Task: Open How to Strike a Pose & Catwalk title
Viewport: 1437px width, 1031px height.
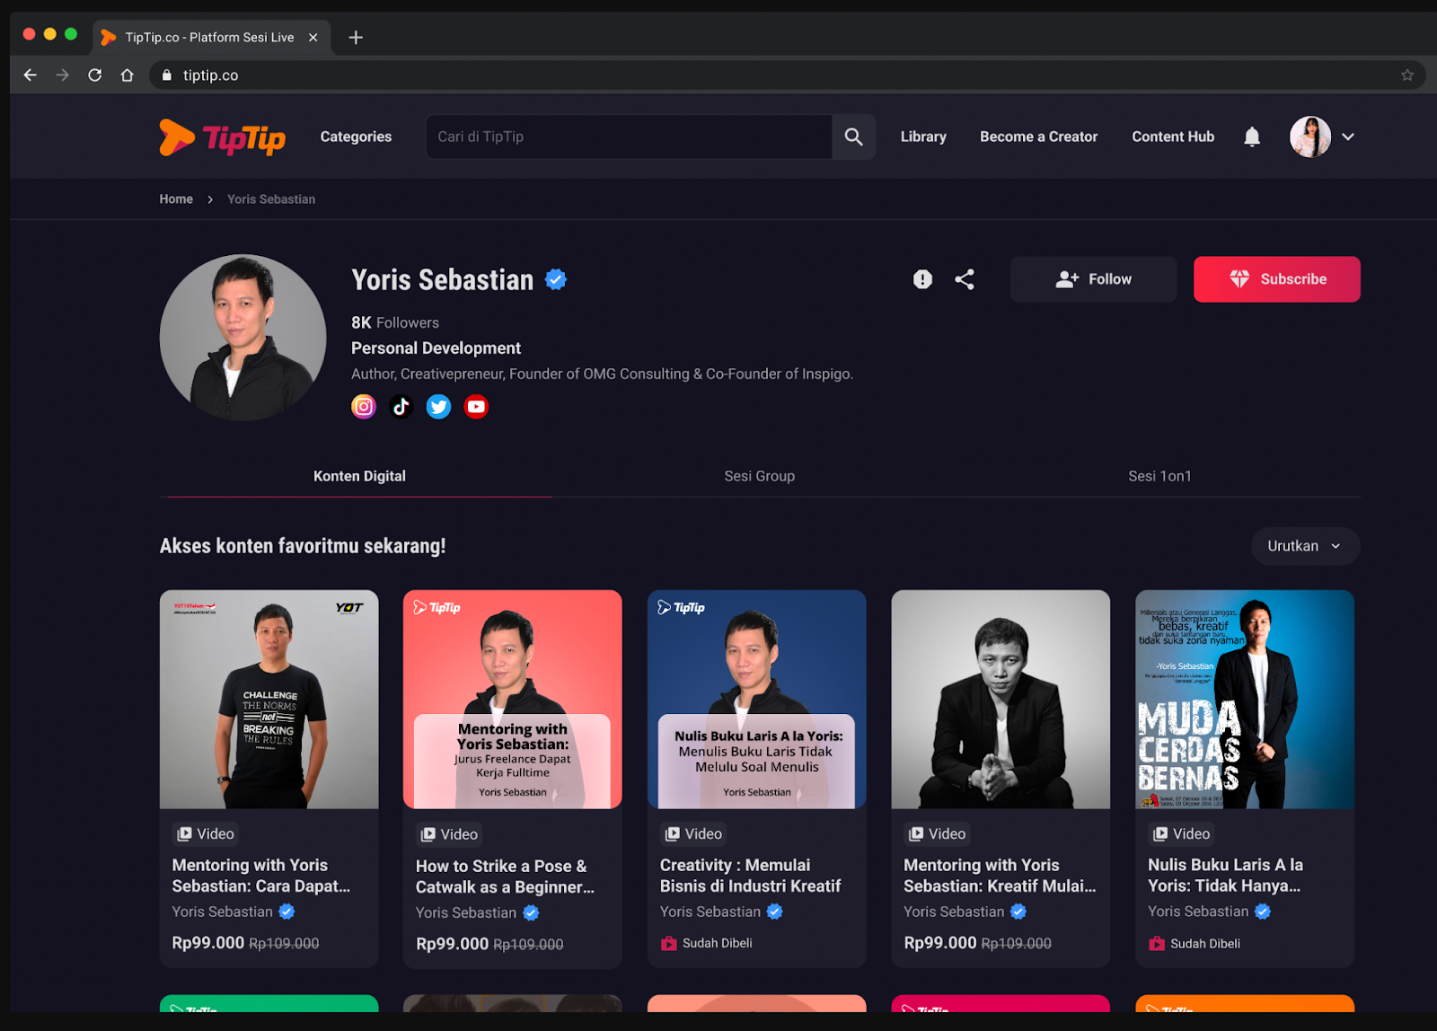Action: (505, 877)
